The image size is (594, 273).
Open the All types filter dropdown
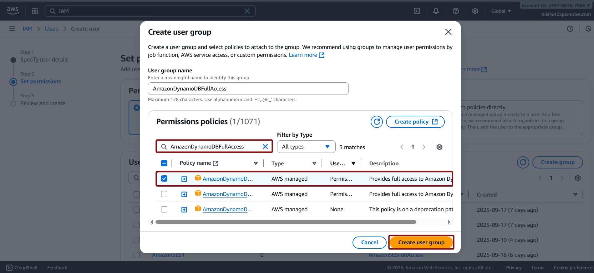(x=306, y=147)
